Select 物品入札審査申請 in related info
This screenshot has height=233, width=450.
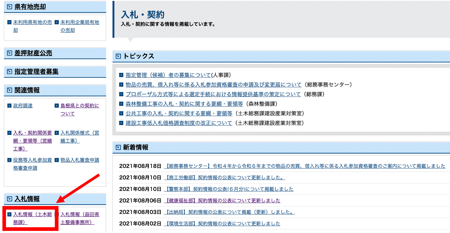(x=79, y=160)
